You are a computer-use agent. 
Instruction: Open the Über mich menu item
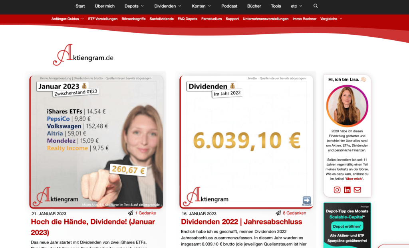[x=105, y=6]
